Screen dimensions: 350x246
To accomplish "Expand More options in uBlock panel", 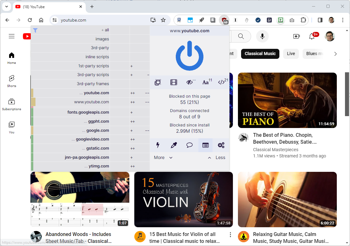I will tap(163, 158).
